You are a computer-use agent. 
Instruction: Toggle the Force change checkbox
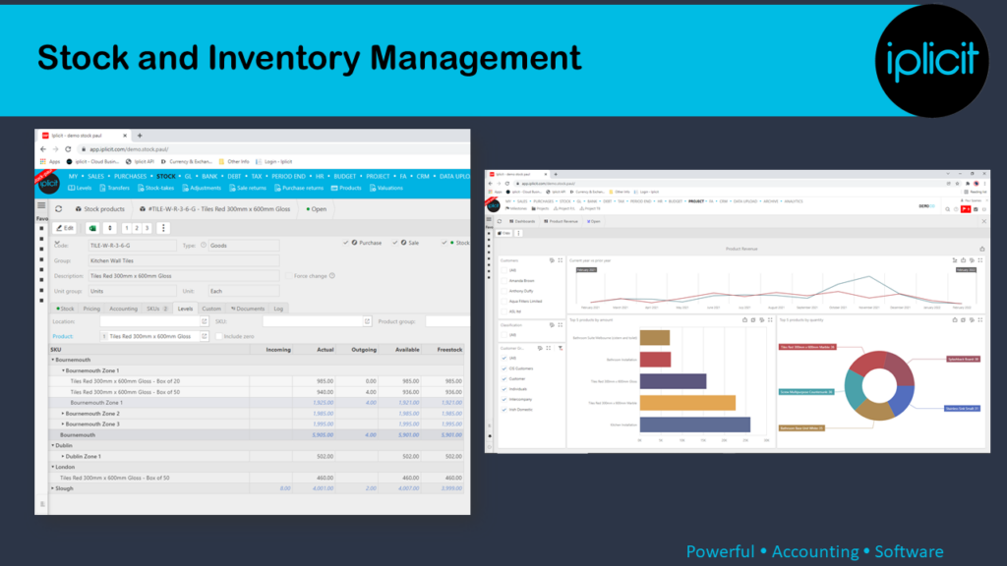point(288,276)
